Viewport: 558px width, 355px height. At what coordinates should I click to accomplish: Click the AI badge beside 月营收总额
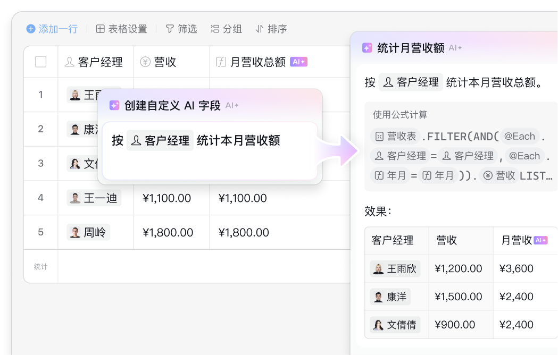[299, 62]
